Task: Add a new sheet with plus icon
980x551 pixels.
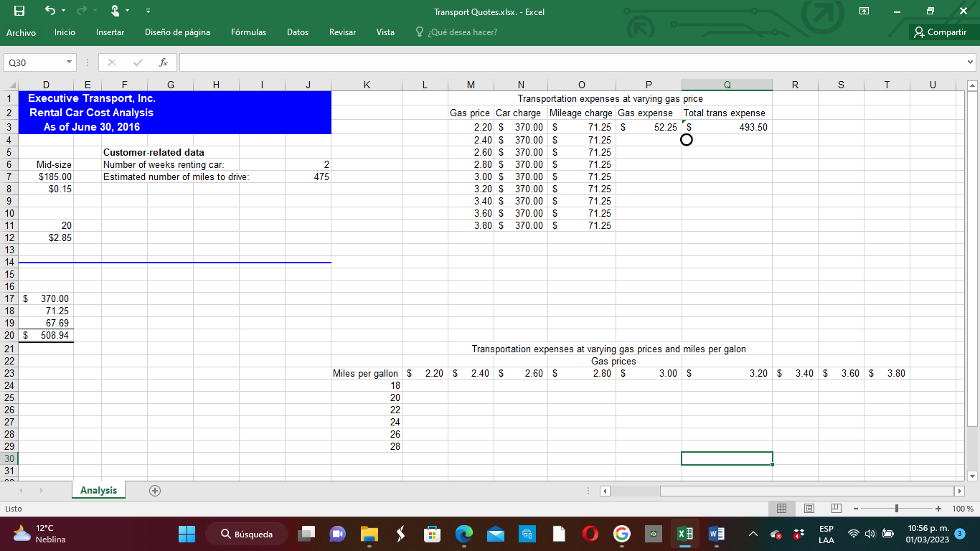Action: coord(154,491)
